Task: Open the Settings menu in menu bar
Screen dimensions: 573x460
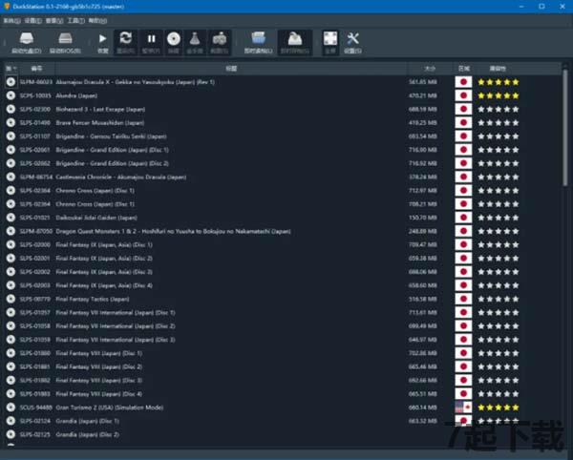Action: pyautogui.click(x=32, y=21)
